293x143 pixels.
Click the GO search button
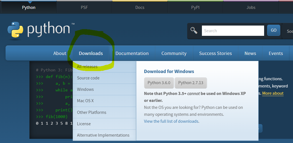[x=274, y=30]
